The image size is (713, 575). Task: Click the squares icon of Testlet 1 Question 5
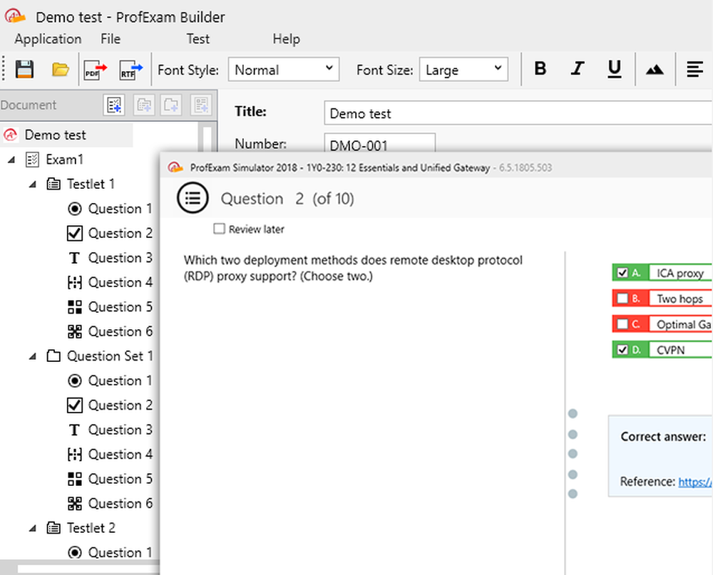[75, 307]
